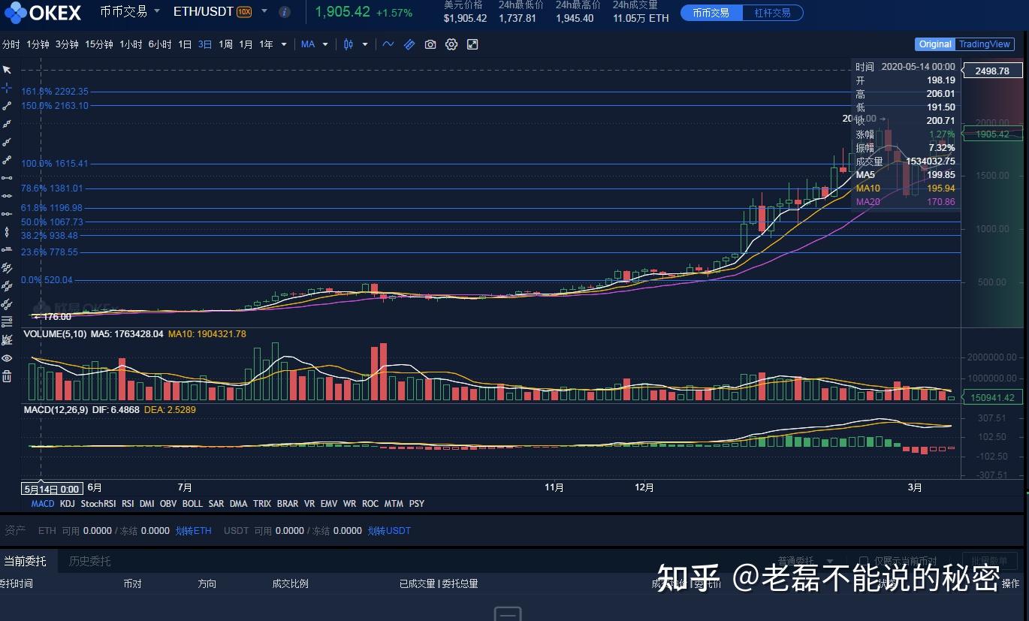Click the 100.0% 1615.41 Fibonacci level label

55,164
